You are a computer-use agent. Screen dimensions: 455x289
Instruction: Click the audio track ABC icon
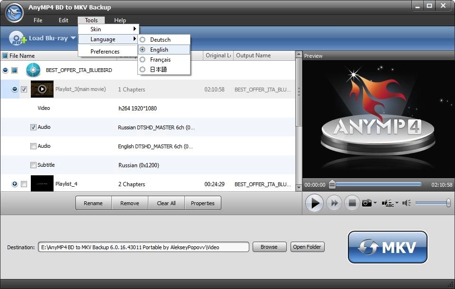[388, 203]
